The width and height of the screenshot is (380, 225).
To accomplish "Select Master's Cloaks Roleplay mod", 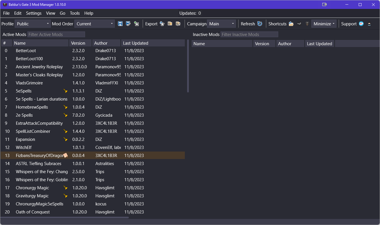I will (93, 75).
